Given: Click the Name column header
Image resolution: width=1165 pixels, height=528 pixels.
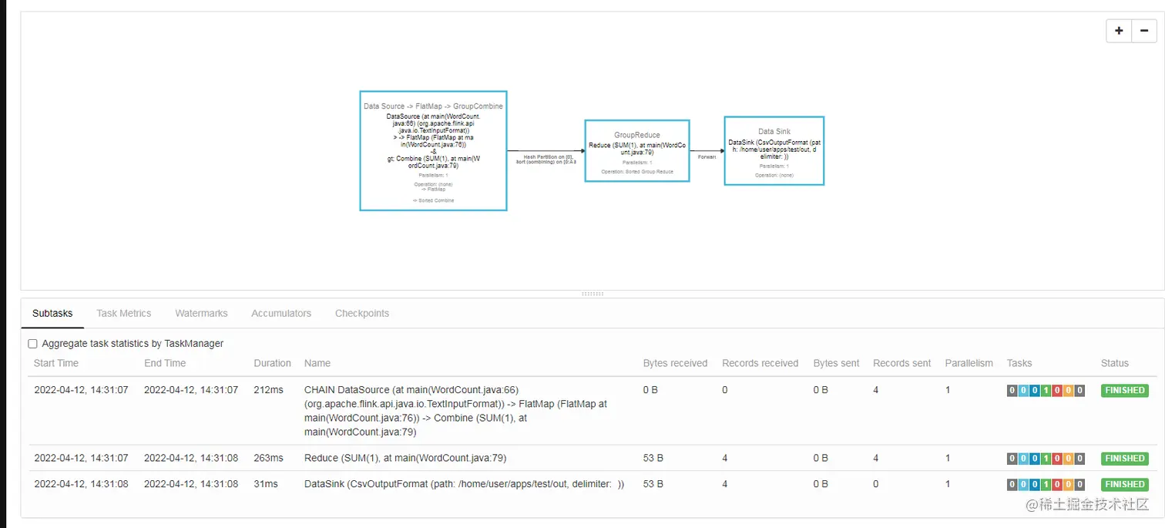Looking at the screenshot, I should click(317, 363).
